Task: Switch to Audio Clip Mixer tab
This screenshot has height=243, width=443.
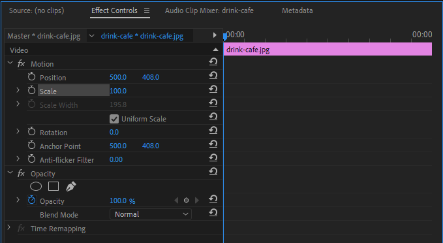Action: [209, 10]
